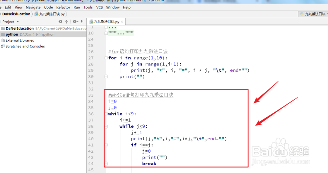Click DaNeiEducation in the navigation breadcrumb

[x=16, y=14]
